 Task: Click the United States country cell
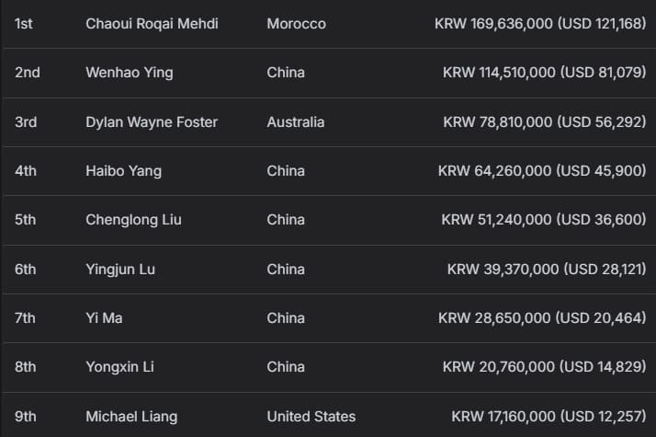[311, 416]
